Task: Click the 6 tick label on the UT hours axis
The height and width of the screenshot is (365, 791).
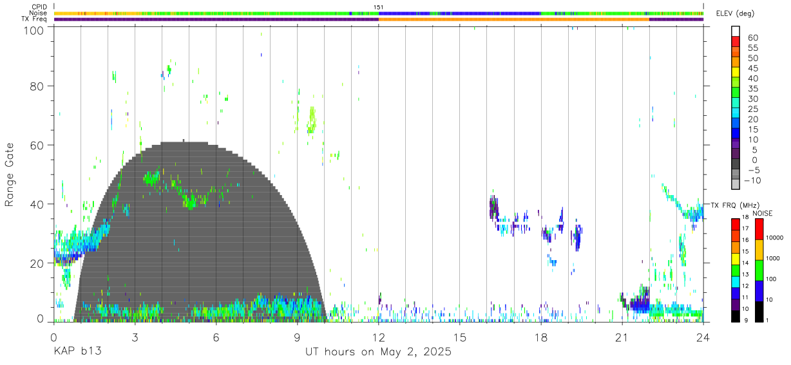Action: [216, 337]
